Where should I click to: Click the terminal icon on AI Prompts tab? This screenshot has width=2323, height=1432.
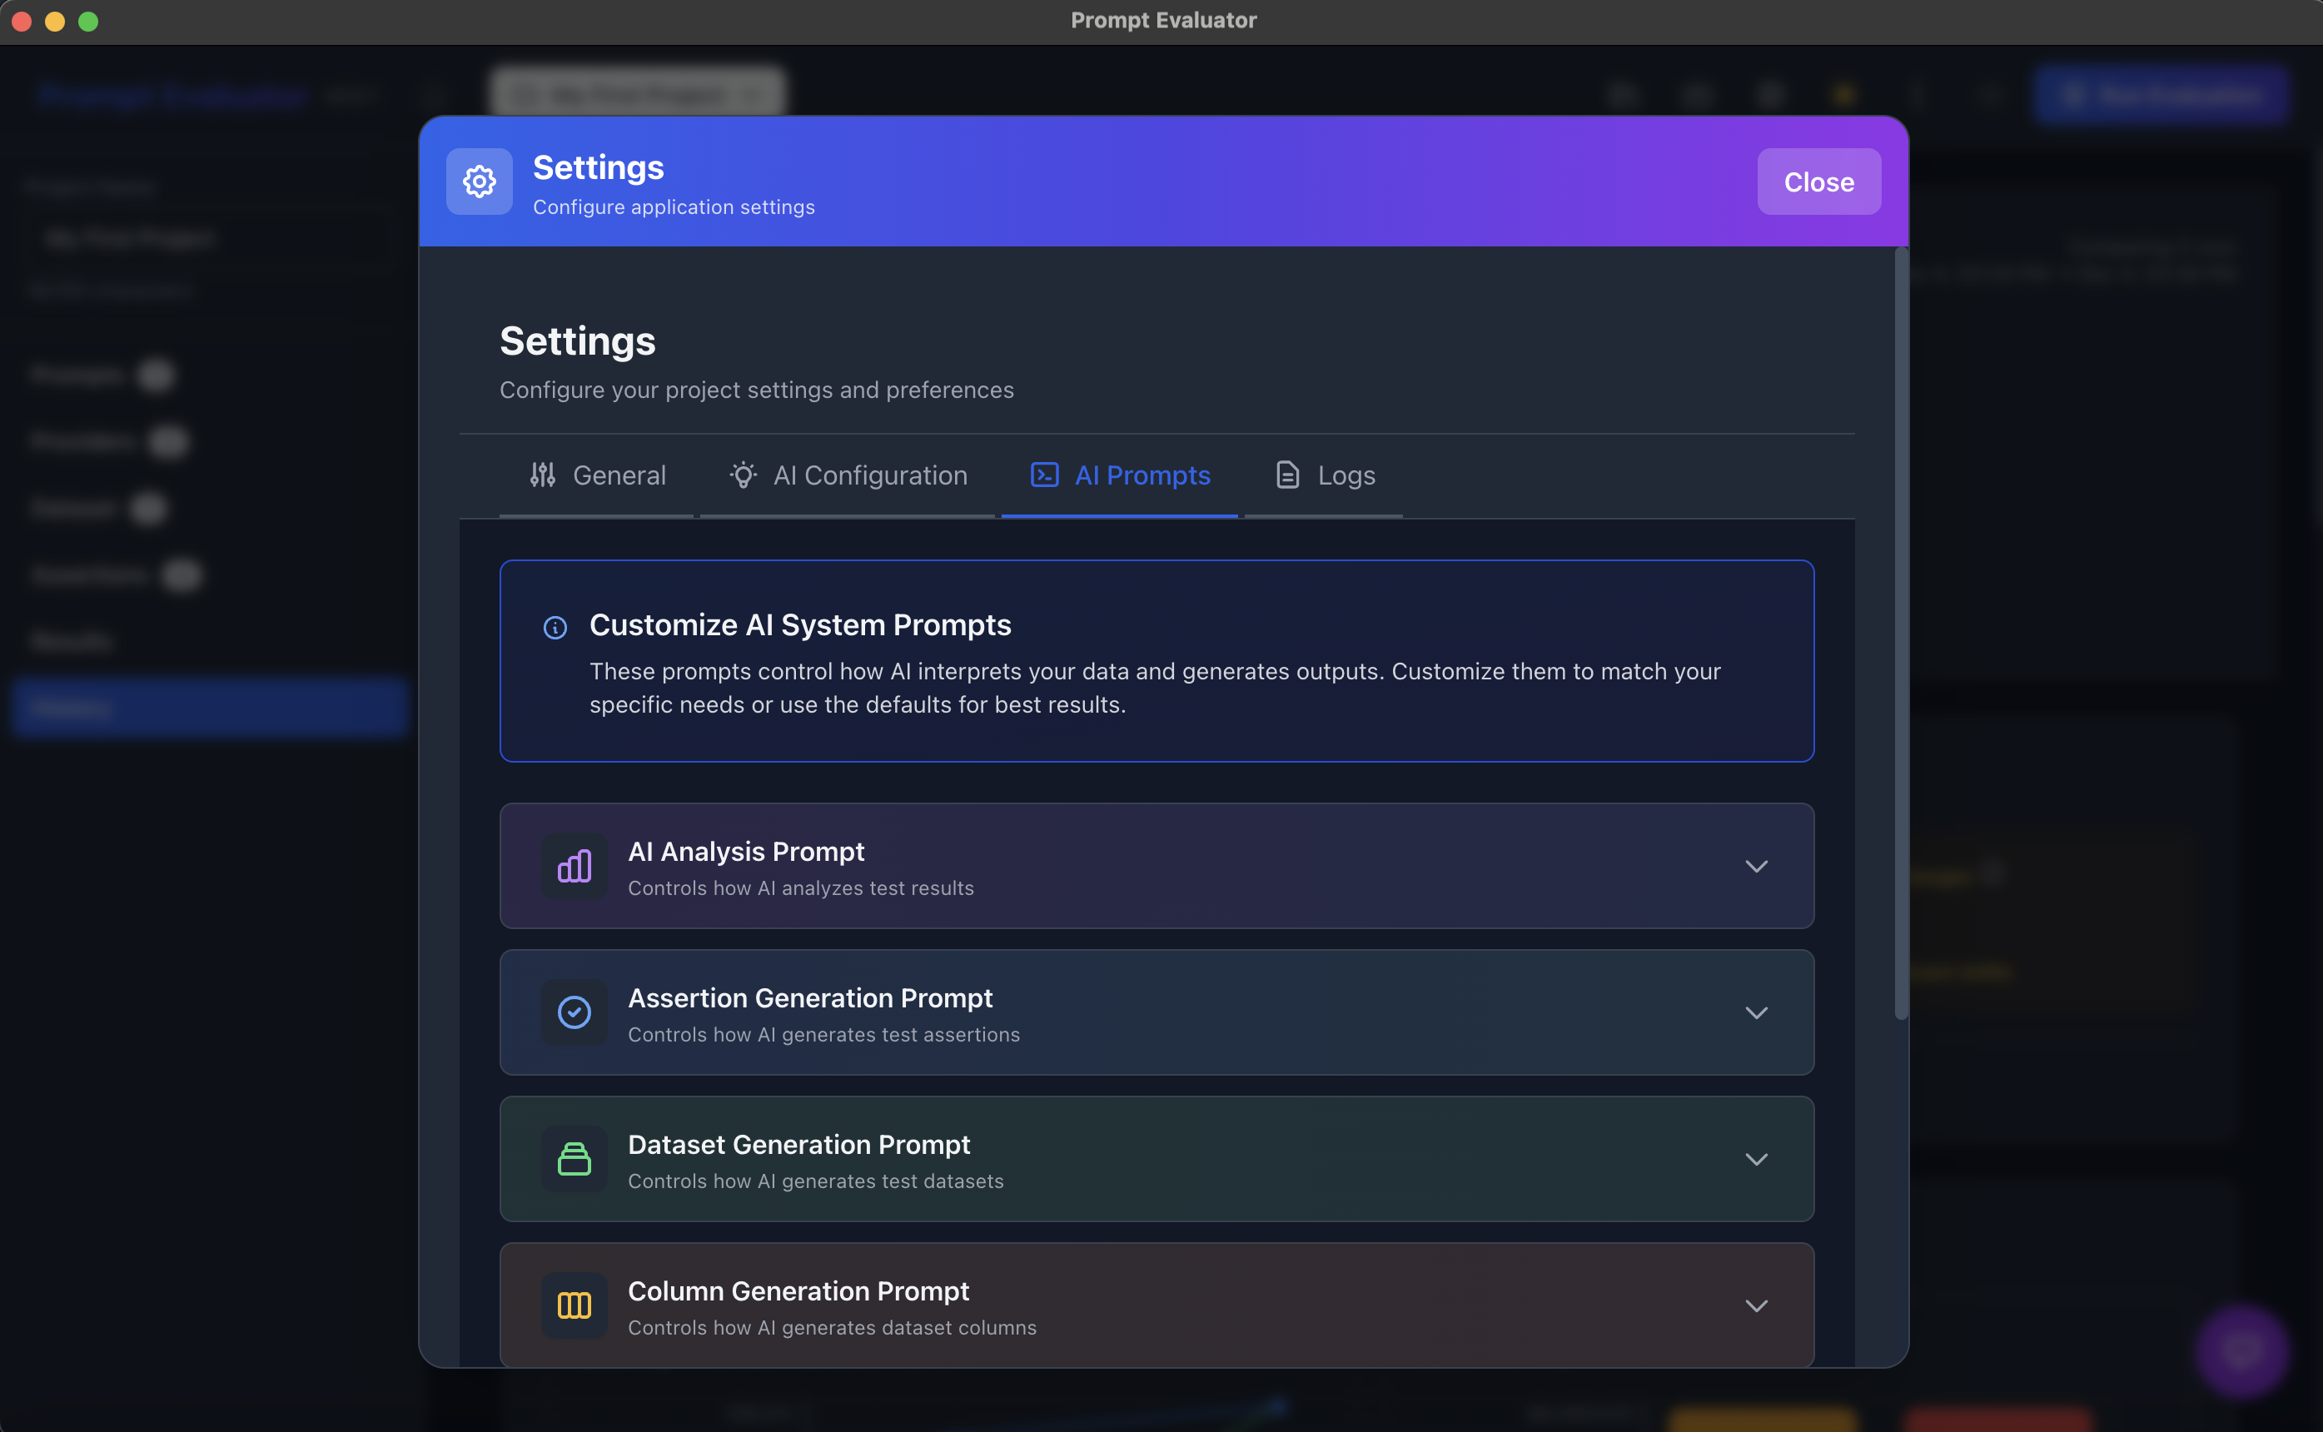pyautogui.click(x=1043, y=475)
